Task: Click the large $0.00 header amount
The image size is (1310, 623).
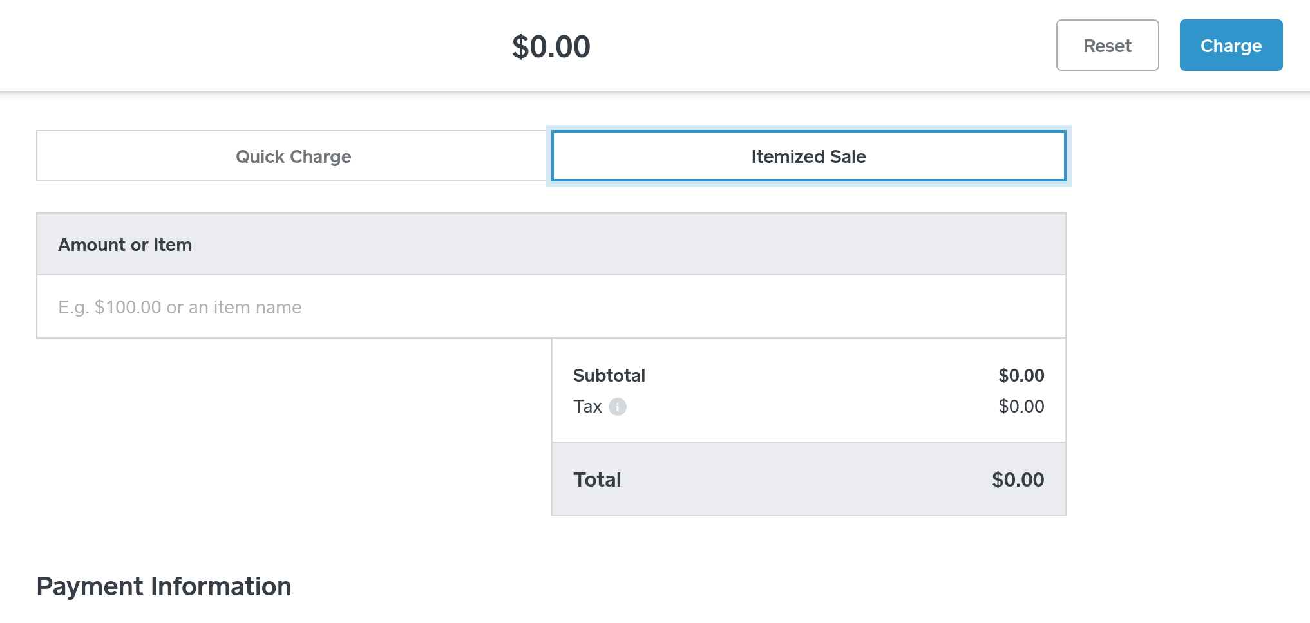Action: point(551,47)
